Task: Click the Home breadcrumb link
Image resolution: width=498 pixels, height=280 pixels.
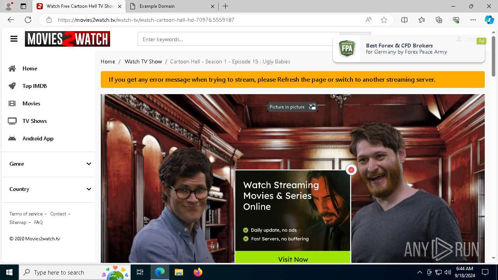Action: (x=108, y=61)
